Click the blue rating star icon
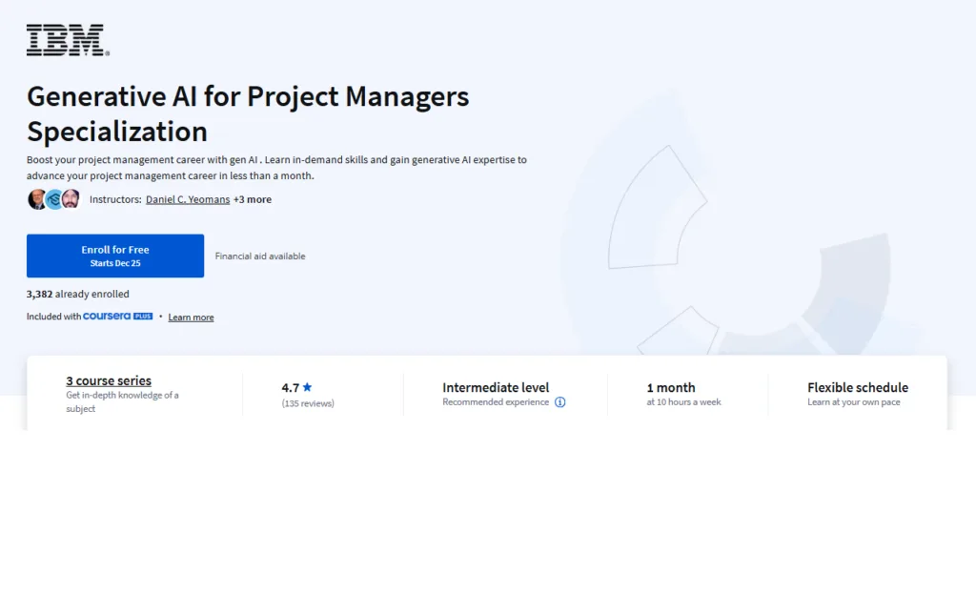The image size is (976, 595). pyautogui.click(x=307, y=387)
